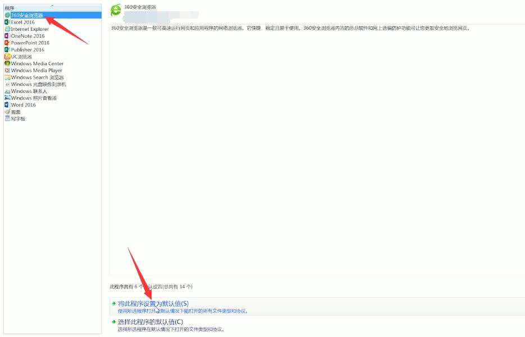Click the Word 2016 icon
525x337 pixels.
(x=7, y=105)
